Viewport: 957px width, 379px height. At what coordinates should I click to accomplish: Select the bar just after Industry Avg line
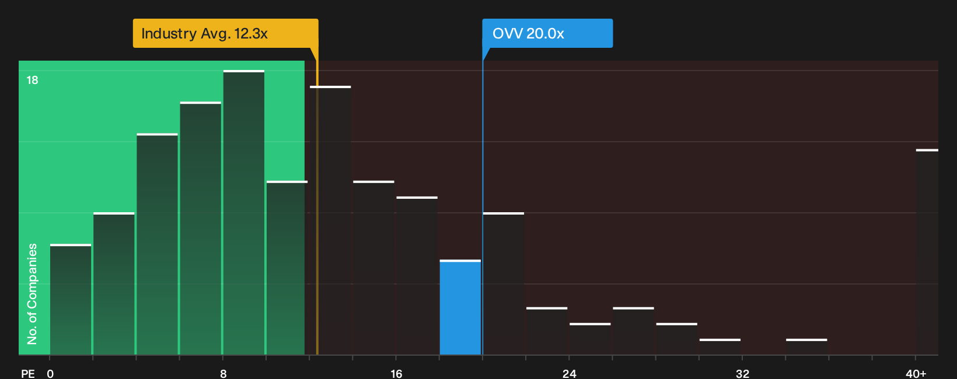(x=330, y=220)
